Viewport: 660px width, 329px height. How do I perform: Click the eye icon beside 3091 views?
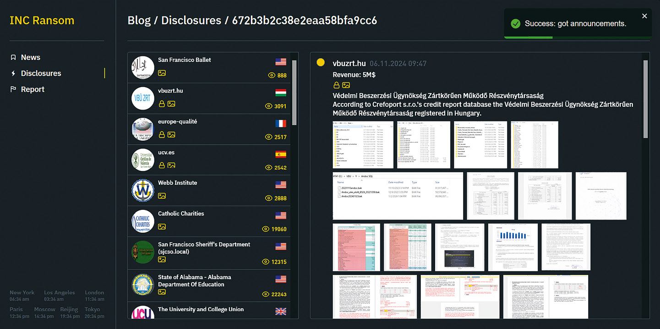[269, 106]
